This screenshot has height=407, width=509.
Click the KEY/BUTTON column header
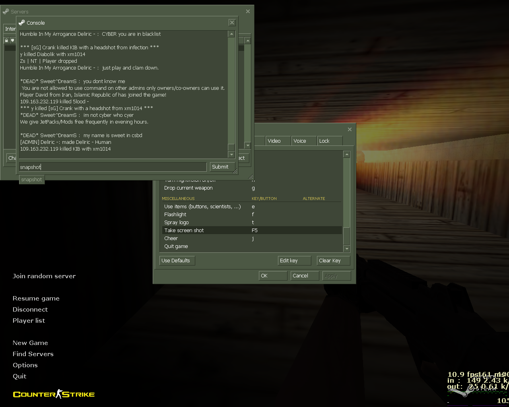[x=264, y=198]
